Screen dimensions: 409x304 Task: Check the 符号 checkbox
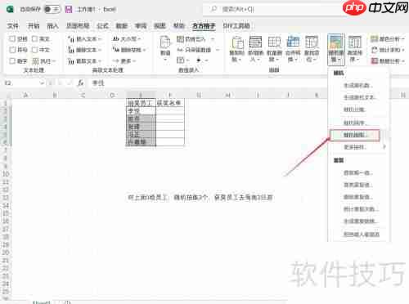12,50
